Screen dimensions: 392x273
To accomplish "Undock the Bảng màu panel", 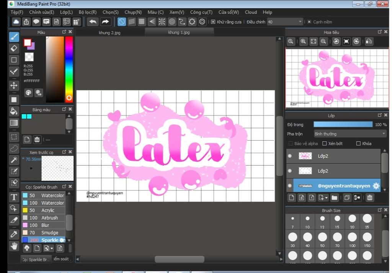I will pos(64,109).
